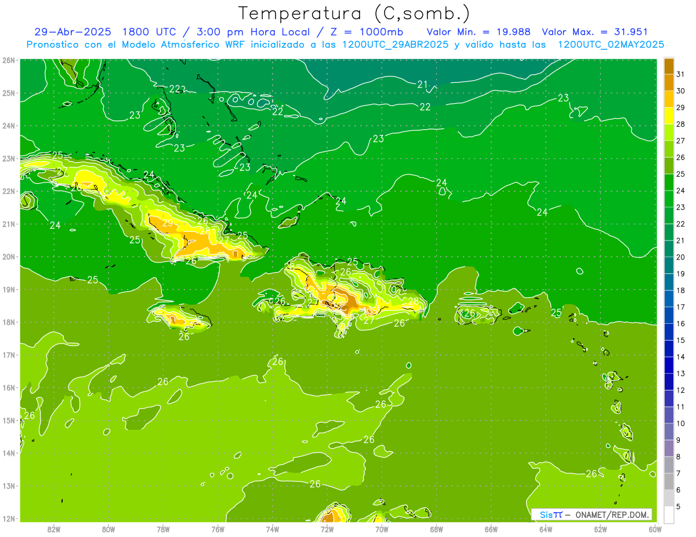Click the "23N" latitude axis label

8,158
